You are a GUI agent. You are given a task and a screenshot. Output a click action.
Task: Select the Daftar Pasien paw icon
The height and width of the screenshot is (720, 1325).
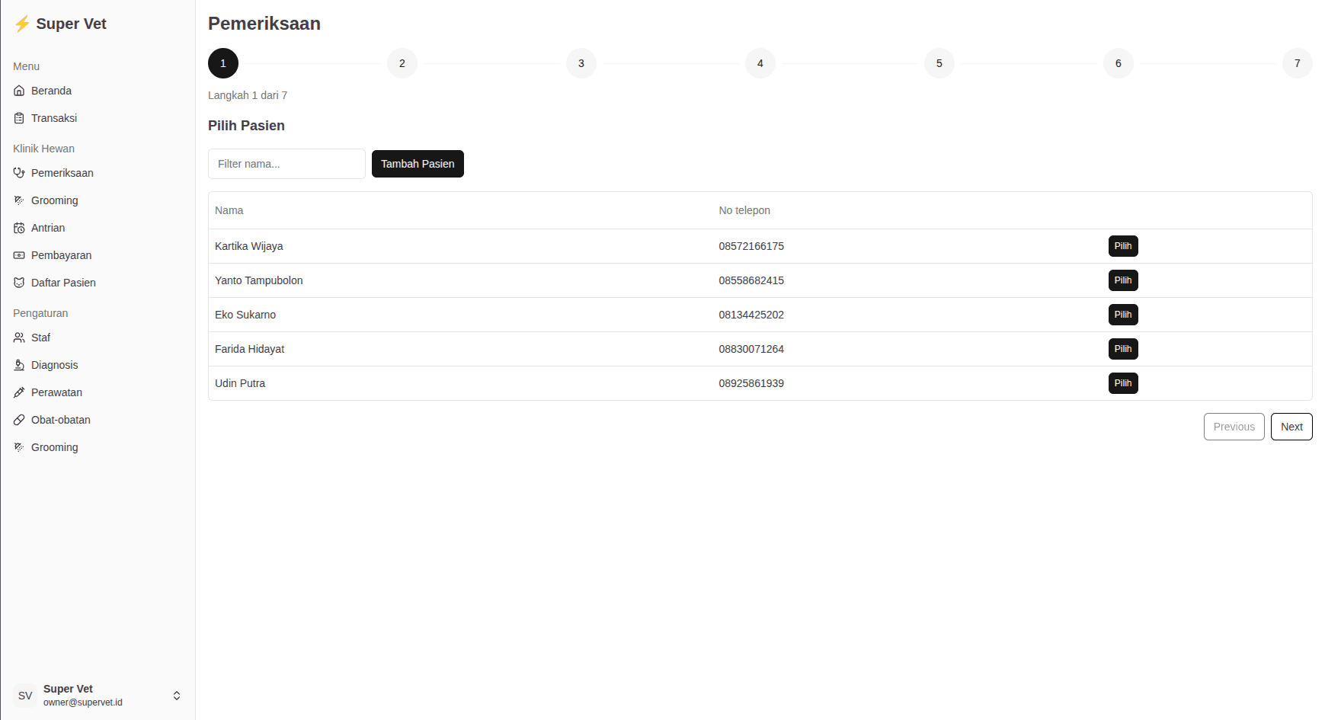point(19,283)
